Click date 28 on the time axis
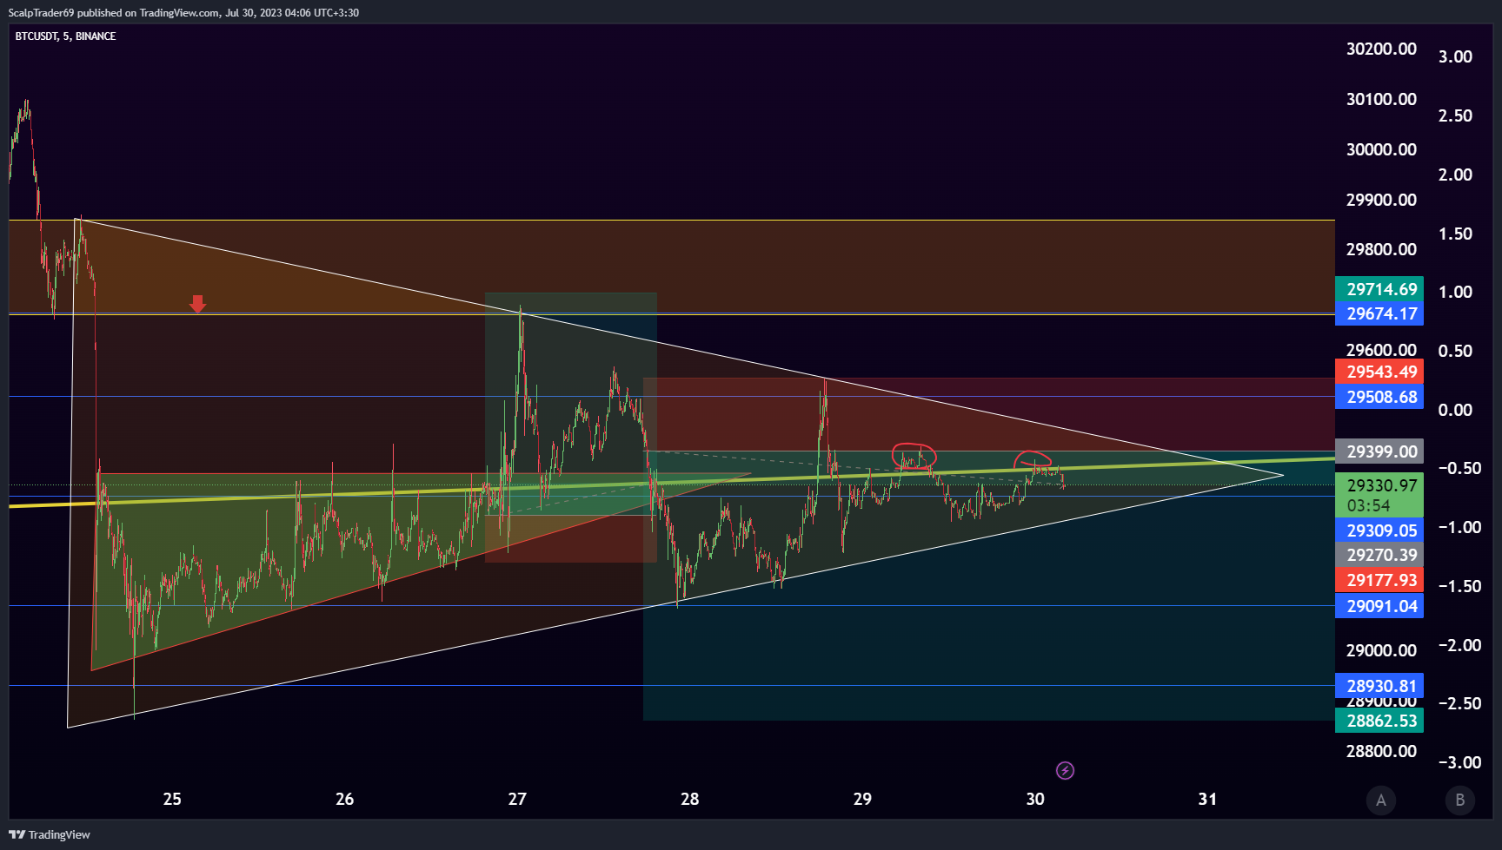This screenshot has height=850, width=1502. (x=689, y=799)
